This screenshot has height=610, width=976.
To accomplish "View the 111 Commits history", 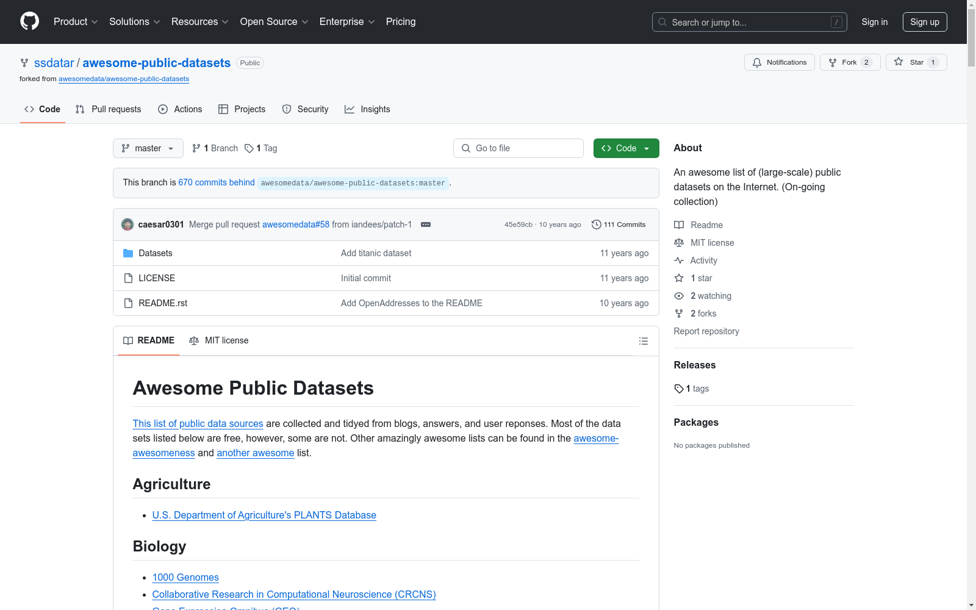I will click(x=619, y=224).
